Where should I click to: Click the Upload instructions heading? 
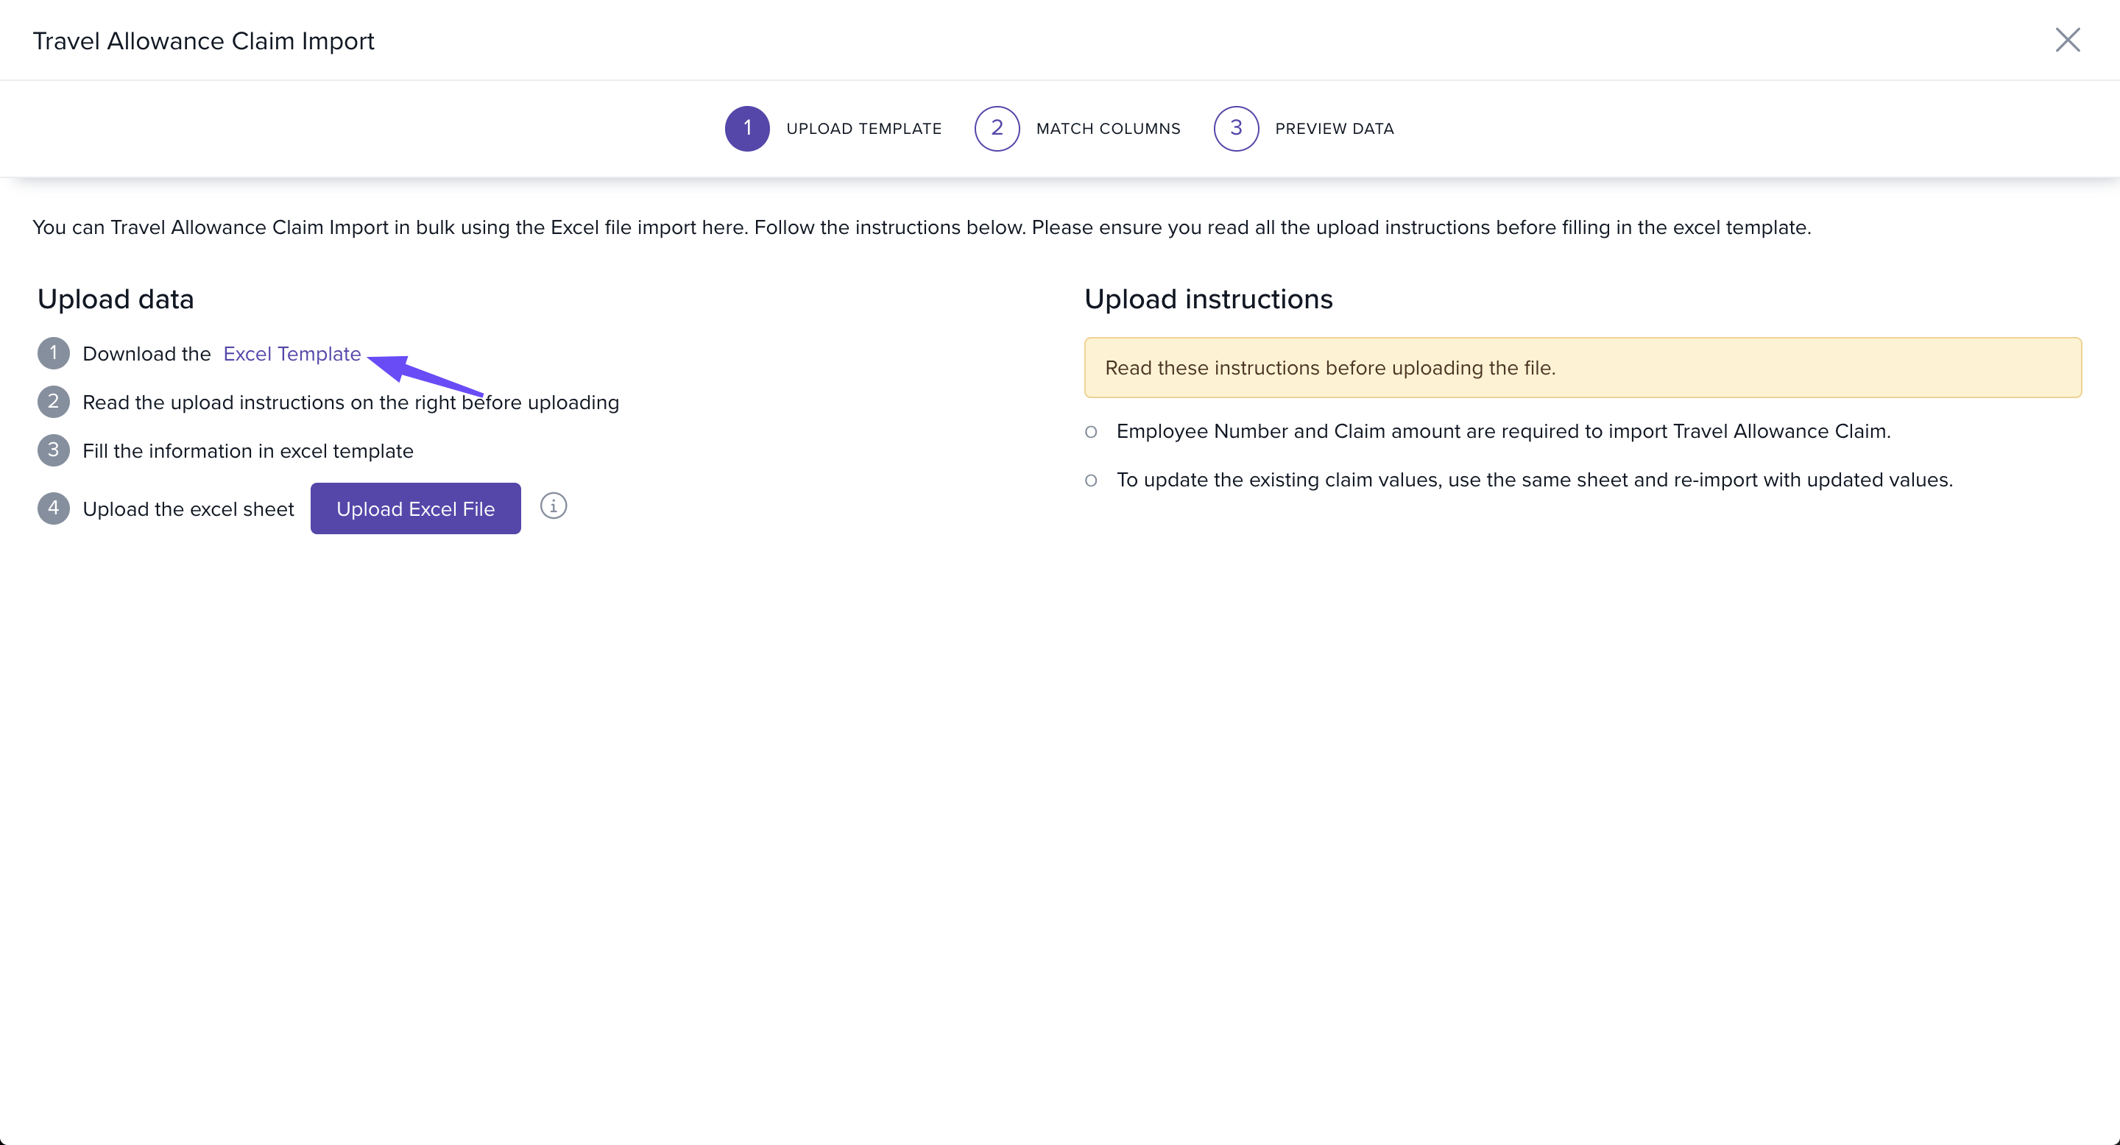[1208, 299]
